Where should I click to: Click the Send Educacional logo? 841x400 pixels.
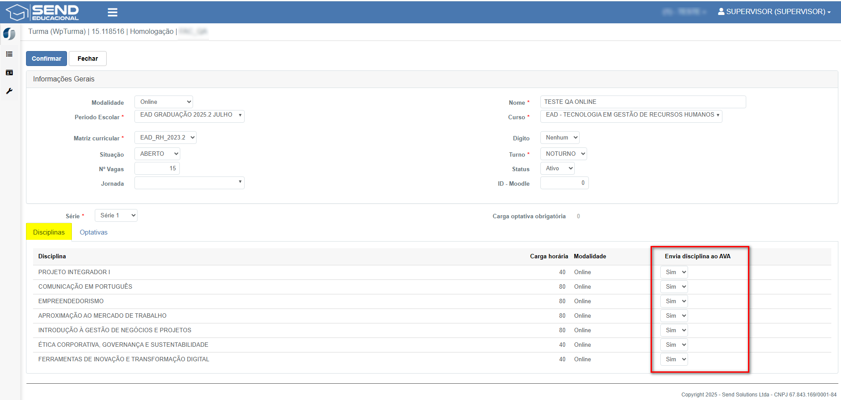pos(42,12)
